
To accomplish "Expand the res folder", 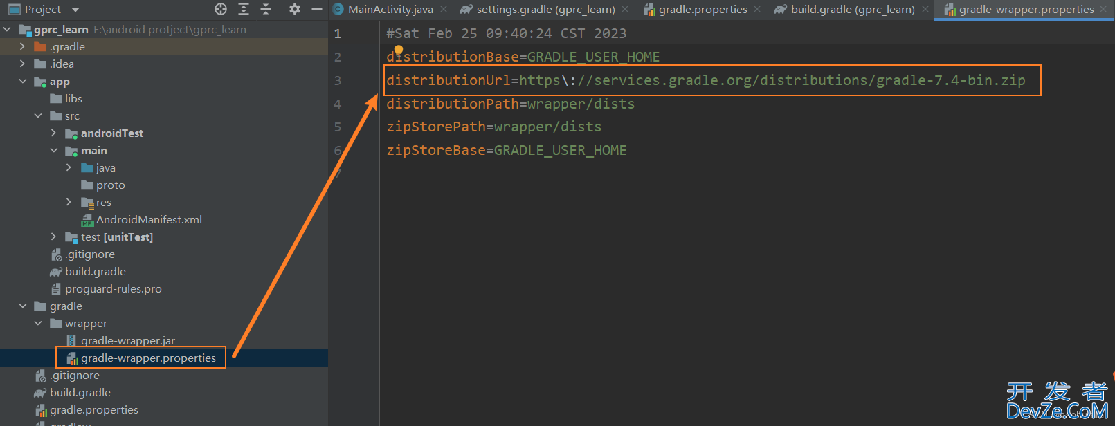I will pyautogui.click(x=69, y=202).
